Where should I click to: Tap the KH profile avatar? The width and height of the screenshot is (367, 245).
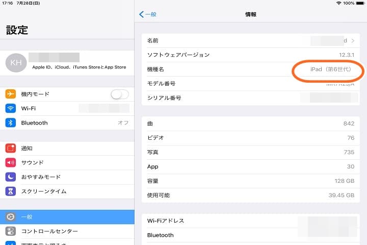click(16, 63)
